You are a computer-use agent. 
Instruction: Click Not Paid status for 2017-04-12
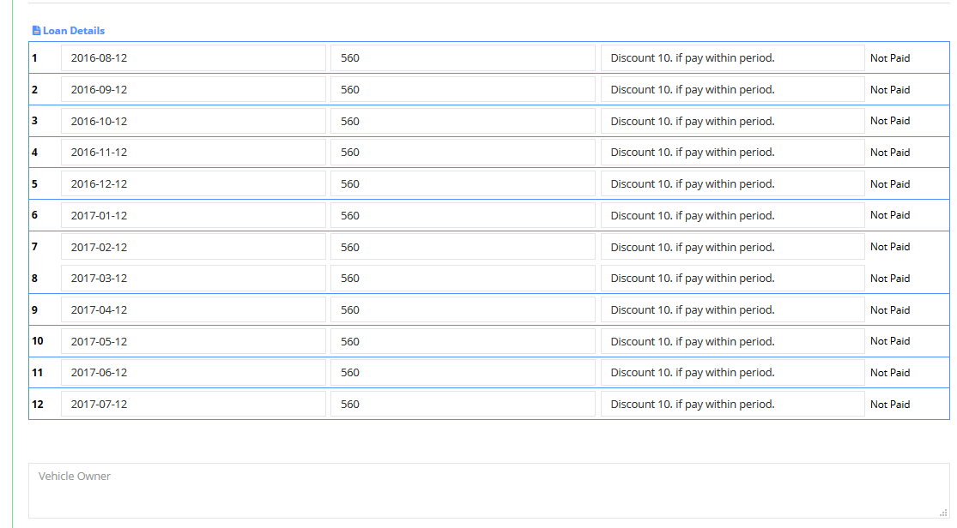[x=890, y=309]
